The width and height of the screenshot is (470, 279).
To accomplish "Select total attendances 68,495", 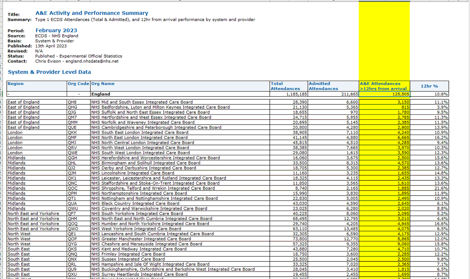I will click(x=289, y=219).
